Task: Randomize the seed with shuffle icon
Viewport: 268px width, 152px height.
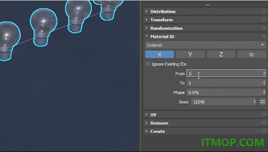Action: click(263, 102)
